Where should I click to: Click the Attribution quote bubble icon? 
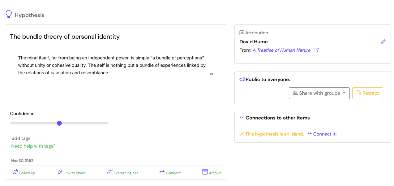[242, 32]
